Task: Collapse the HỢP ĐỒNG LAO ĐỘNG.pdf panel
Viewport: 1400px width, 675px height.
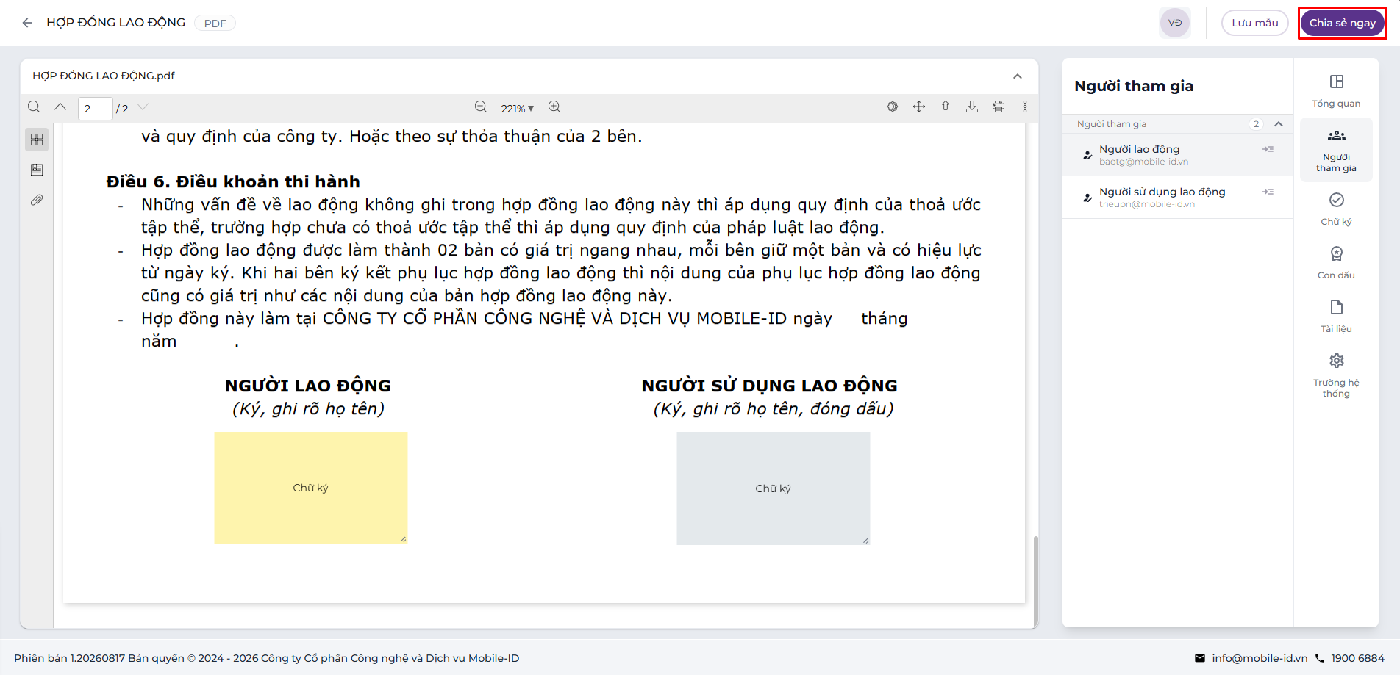Action: point(1018,76)
